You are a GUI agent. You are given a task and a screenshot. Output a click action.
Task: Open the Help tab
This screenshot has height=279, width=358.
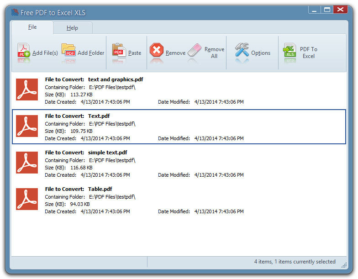(72, 28)
